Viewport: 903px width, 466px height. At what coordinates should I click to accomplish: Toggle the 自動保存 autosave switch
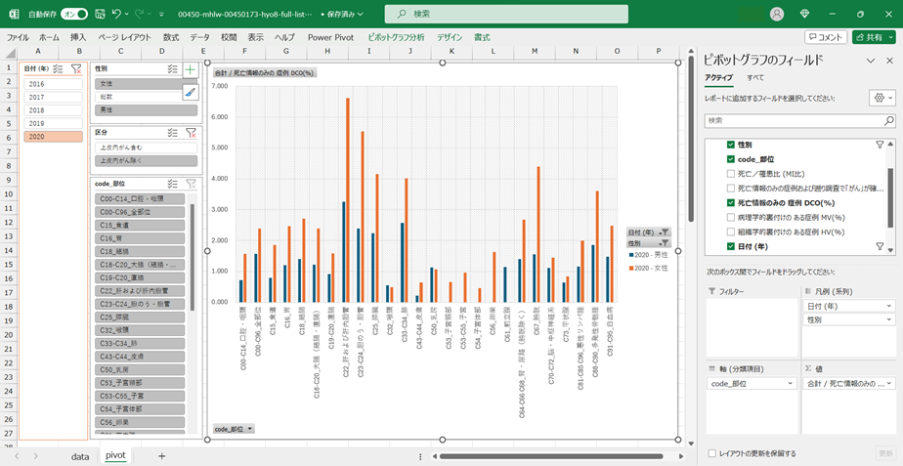point(74,14)
